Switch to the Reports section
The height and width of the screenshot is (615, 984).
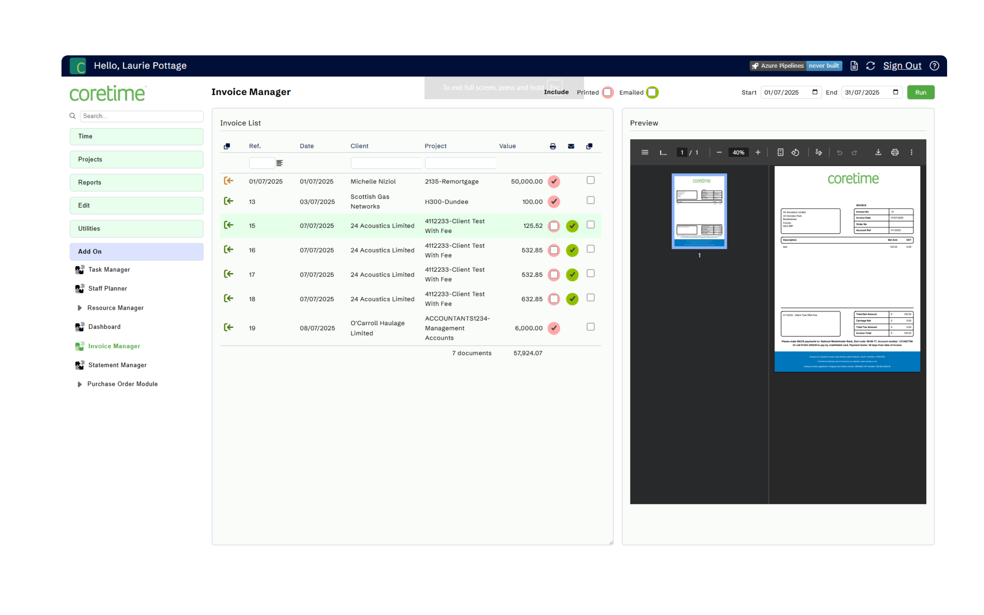click(x=136, y=182)
